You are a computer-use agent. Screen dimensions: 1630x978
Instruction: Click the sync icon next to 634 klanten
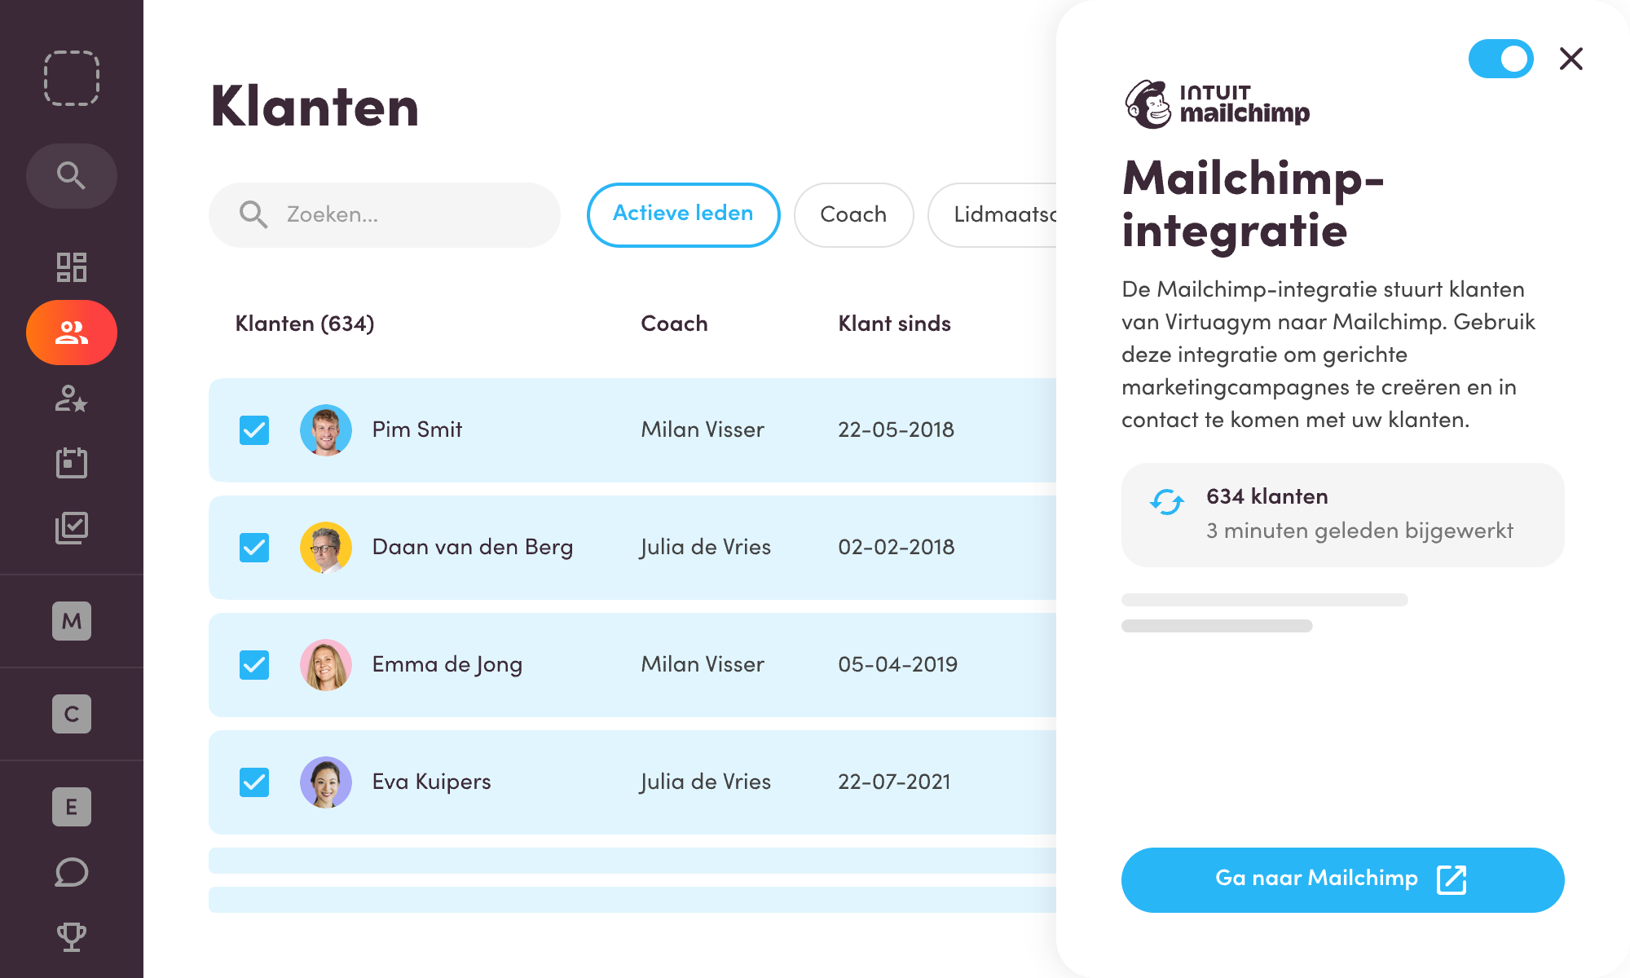pos(1165,504)
